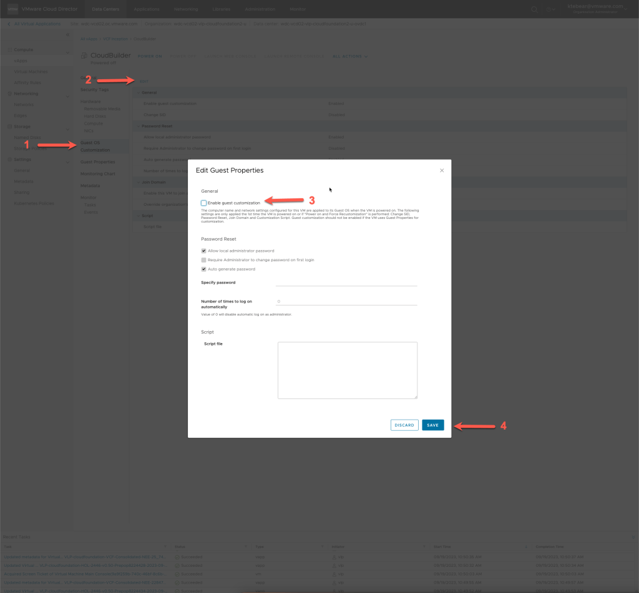Collapse the Storage section chevron
639x593 pixels.
67,130
